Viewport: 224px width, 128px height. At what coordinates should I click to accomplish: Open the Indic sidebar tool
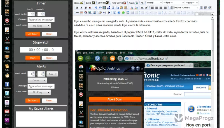click(x=7, y=3)
